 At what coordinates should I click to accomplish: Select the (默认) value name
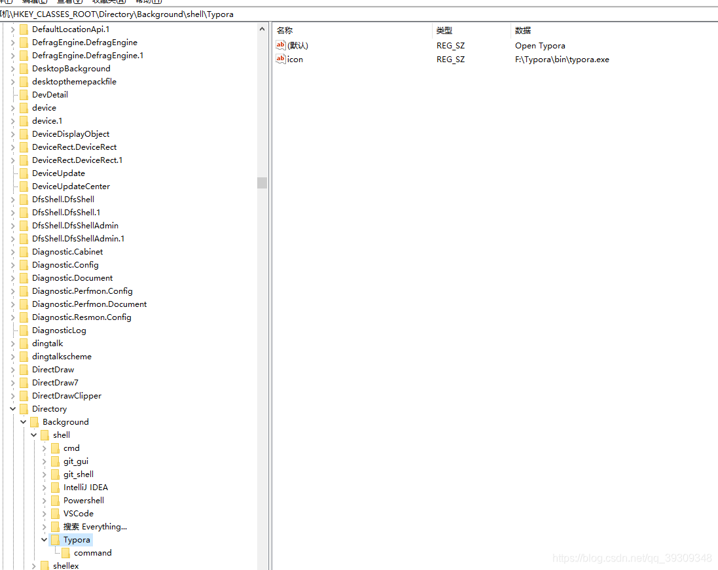298,45
